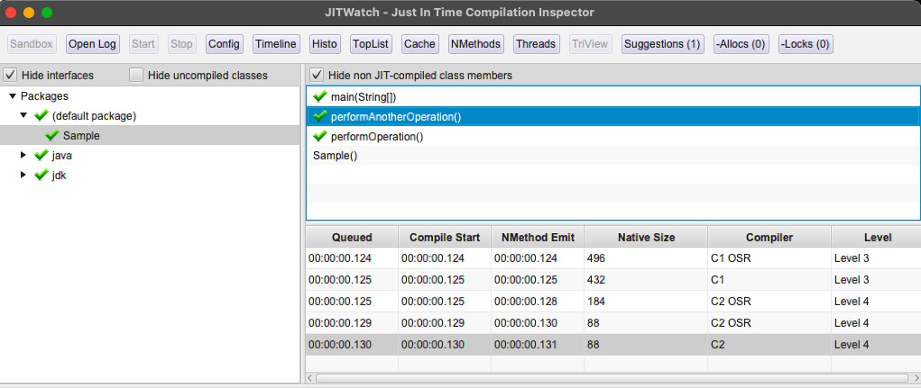Select the jdk package label
Screen dimensions: 921x388
point(60,176)
